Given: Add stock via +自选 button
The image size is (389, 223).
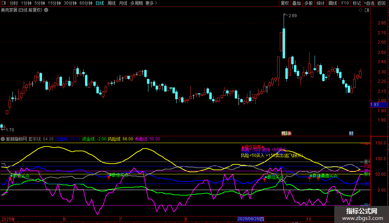Looking at the screenshot, I should (369, 3).
